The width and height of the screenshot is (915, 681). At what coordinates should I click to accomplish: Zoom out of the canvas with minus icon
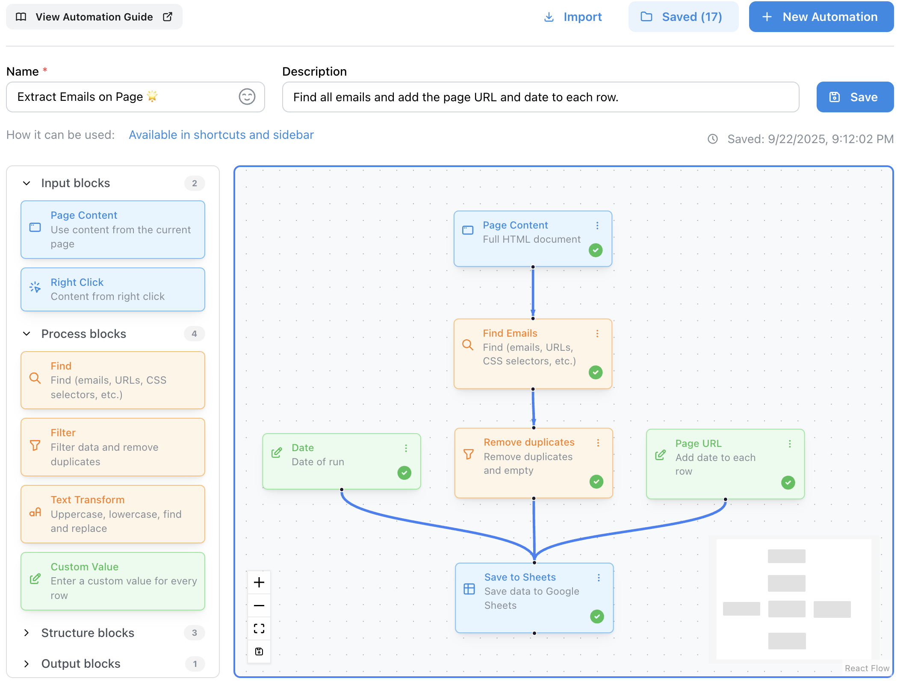(259, 605)
